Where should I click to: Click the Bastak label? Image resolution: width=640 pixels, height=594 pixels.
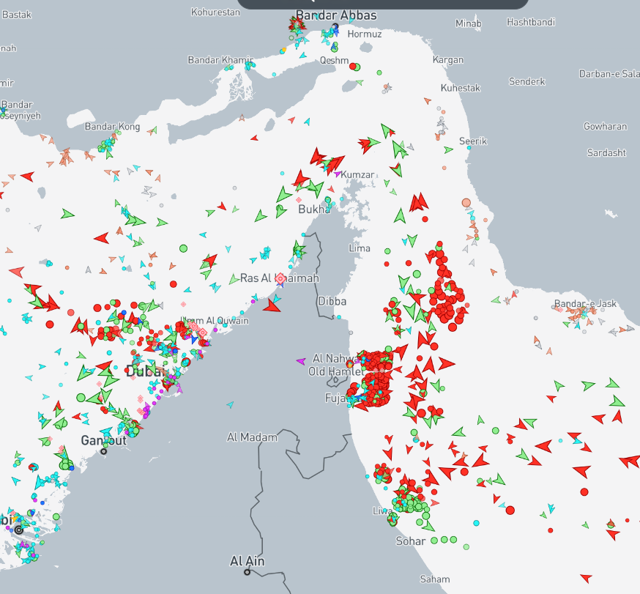click(17, 15)
